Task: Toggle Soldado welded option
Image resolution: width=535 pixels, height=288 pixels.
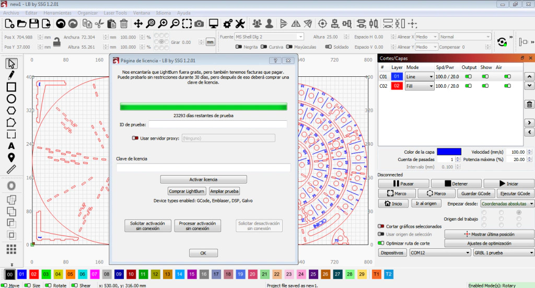Action: pyautogui.click(x=328, y=47)
